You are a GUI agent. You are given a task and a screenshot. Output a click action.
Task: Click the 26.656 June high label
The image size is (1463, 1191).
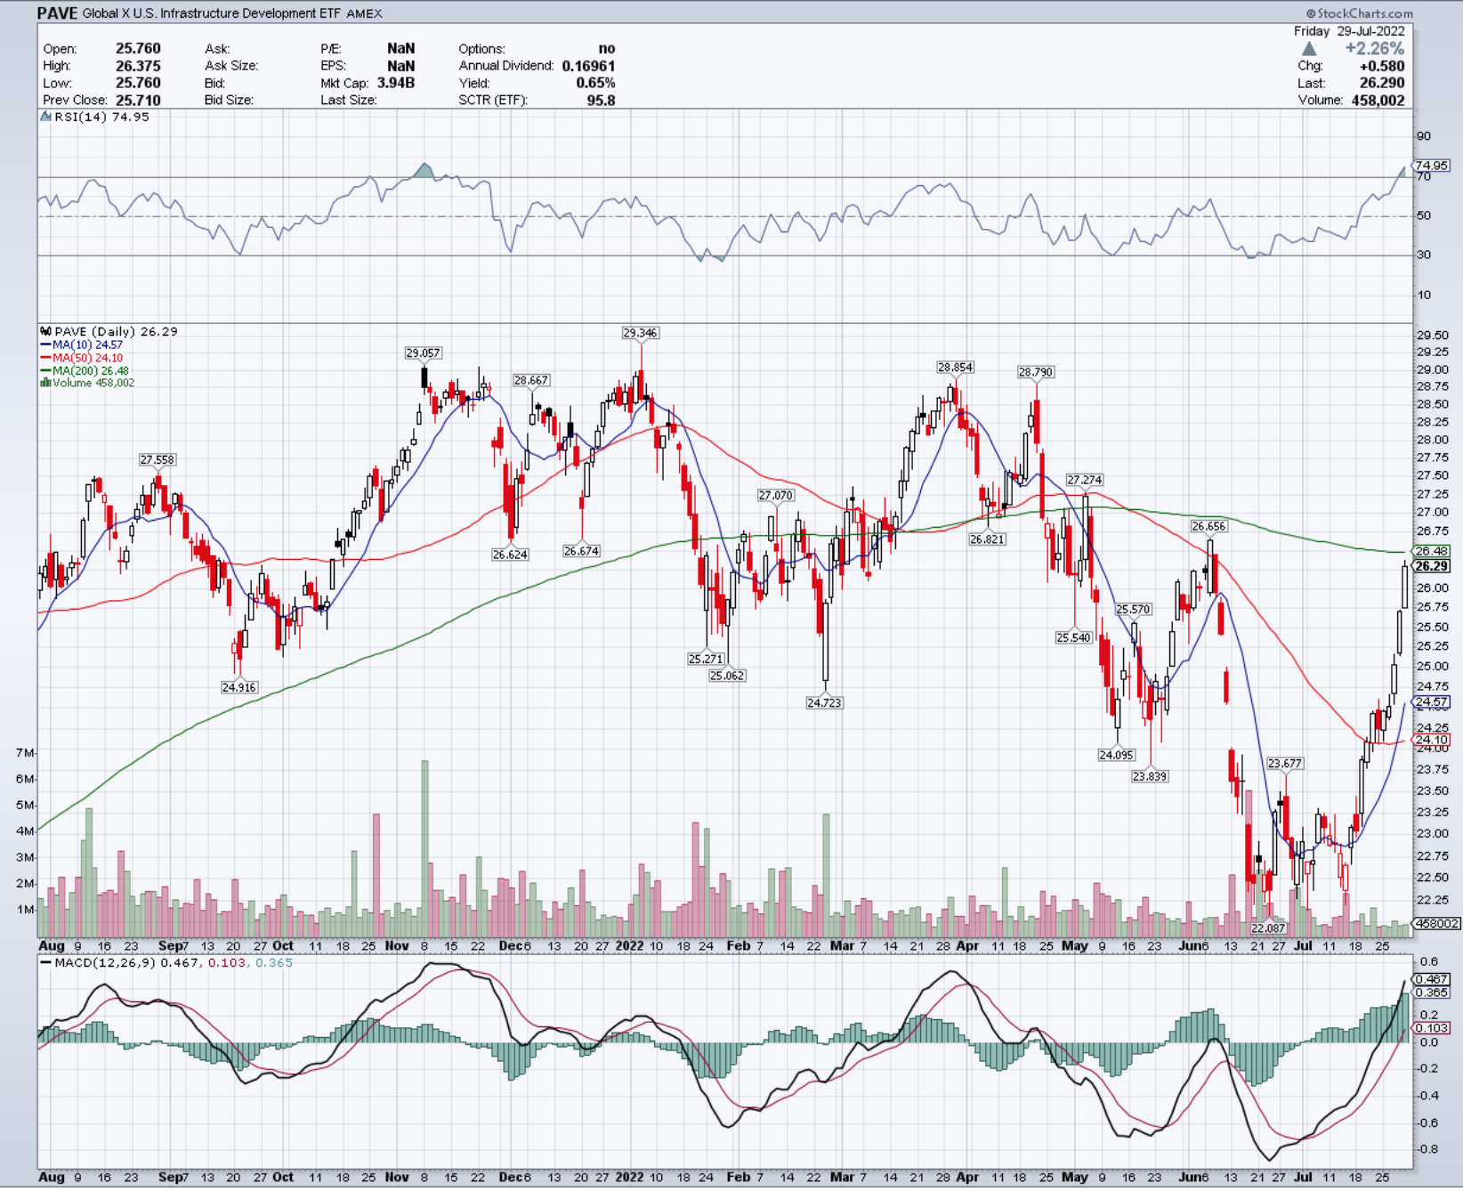point(1208,526)
